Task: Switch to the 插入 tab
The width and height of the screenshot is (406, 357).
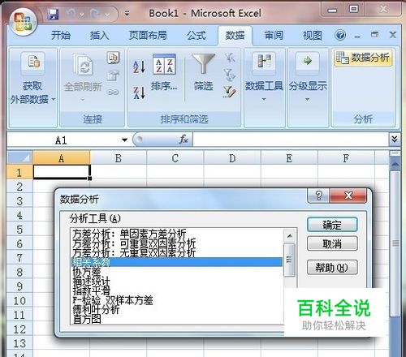Action: pos(99,36)
